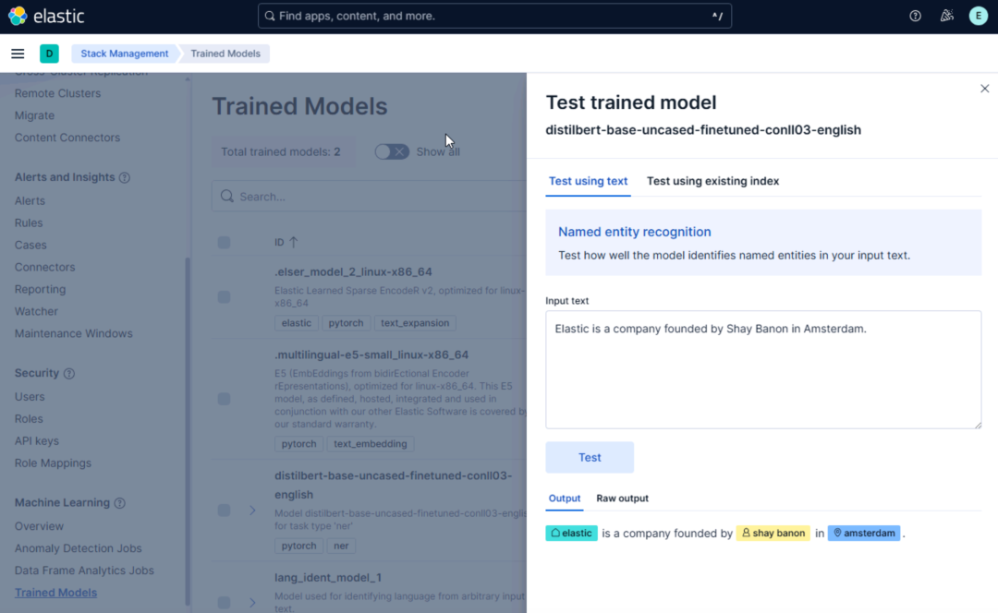The height and width of the screenshot is (613, 998).
Task: Click the Elastic logo
Action: tap(46, 16)
